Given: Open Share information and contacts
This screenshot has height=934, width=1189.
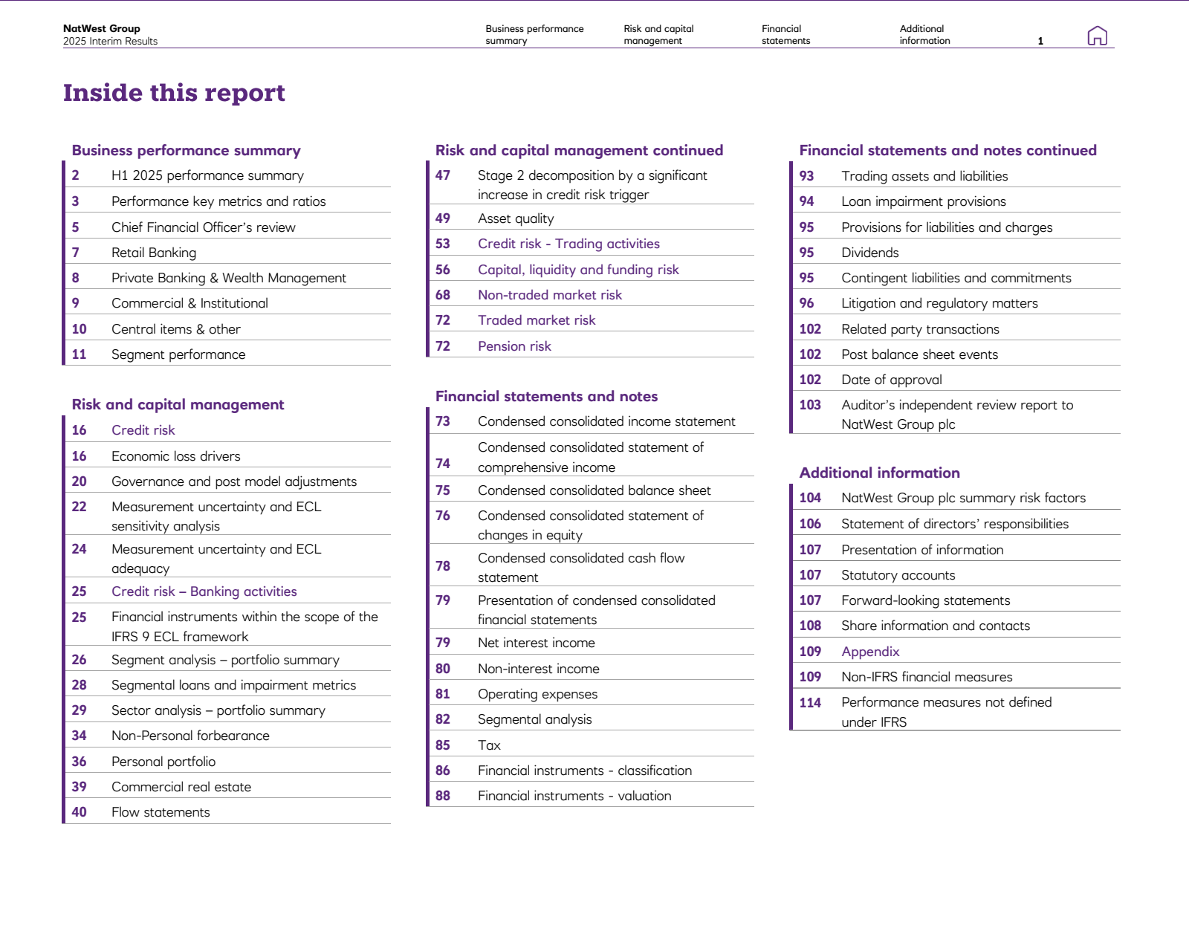Looking at the screenshot, I should point(936,626).
